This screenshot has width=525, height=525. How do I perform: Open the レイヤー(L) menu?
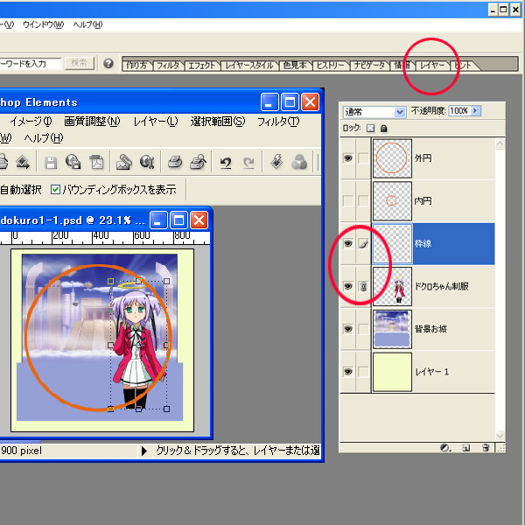(x=156, y=122)
